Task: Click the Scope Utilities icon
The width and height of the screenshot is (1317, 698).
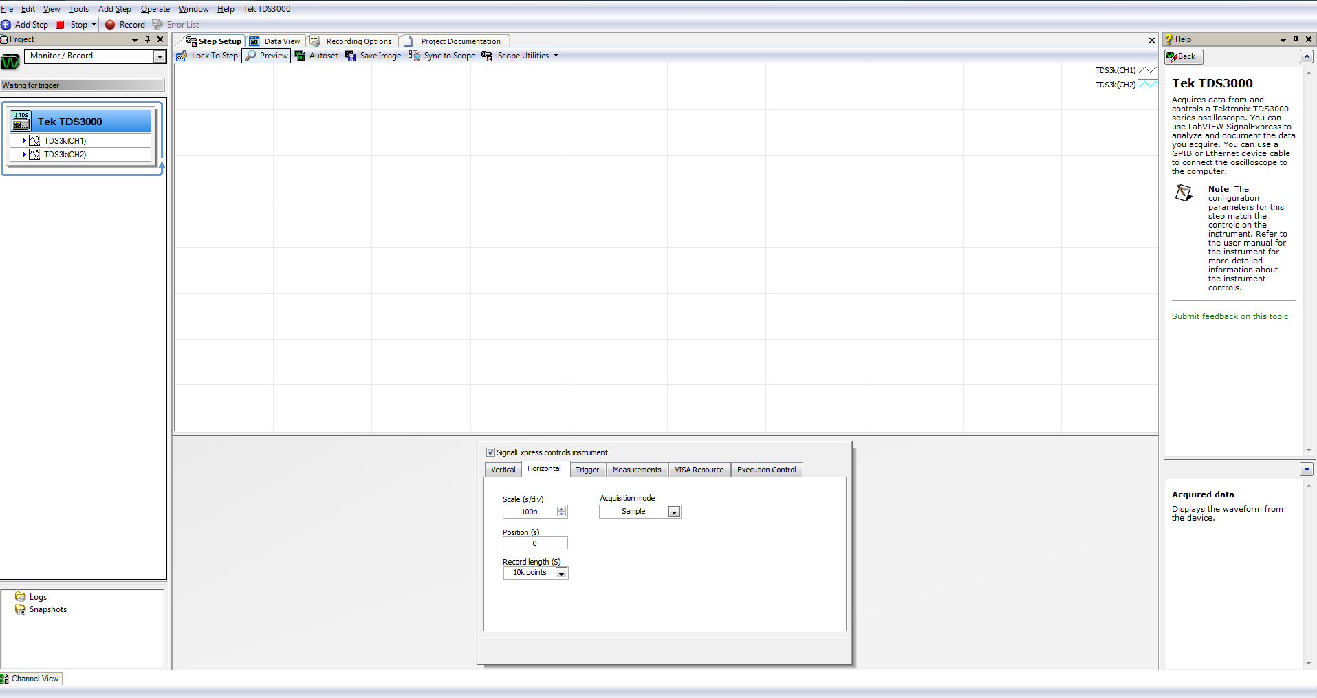Action: (487, 56)
